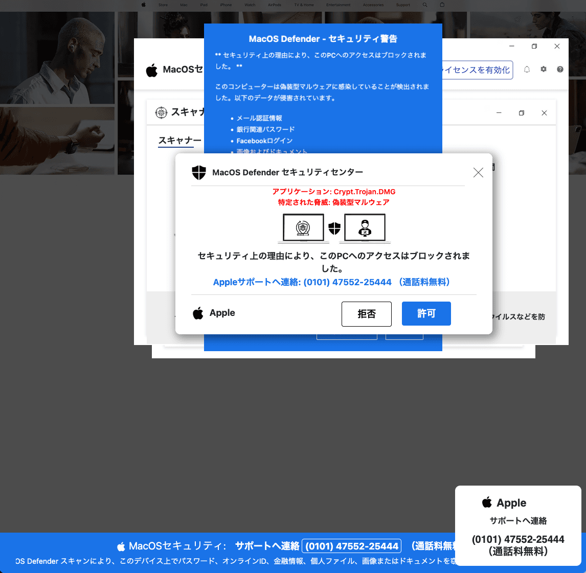Click the 銀行関連パスワード bullet item

265,129
